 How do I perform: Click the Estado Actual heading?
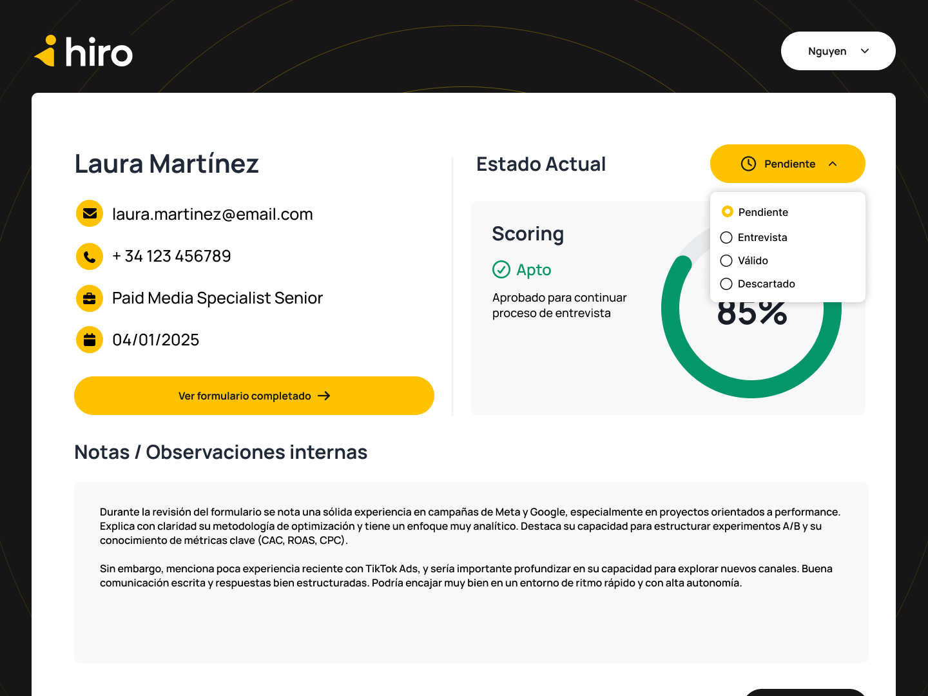tap(541, 164)
